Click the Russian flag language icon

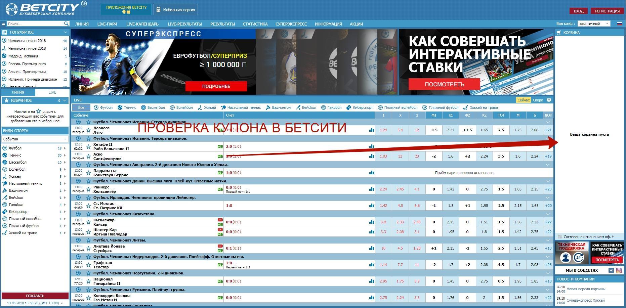pyautogui.click(x=620, y=24)
